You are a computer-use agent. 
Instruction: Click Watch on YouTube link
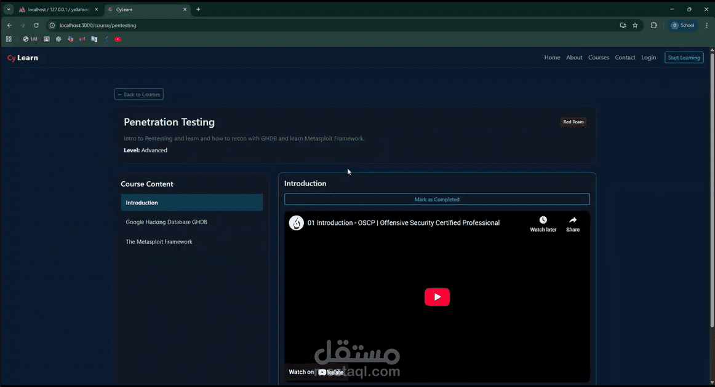click(x=316, y=372)
